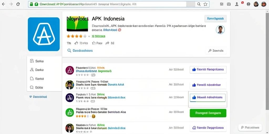Screen dimensions: 269x134
Task: Click the thumbs-up "Ponsi8" button in second row
Action: click(x=208, y=85)
